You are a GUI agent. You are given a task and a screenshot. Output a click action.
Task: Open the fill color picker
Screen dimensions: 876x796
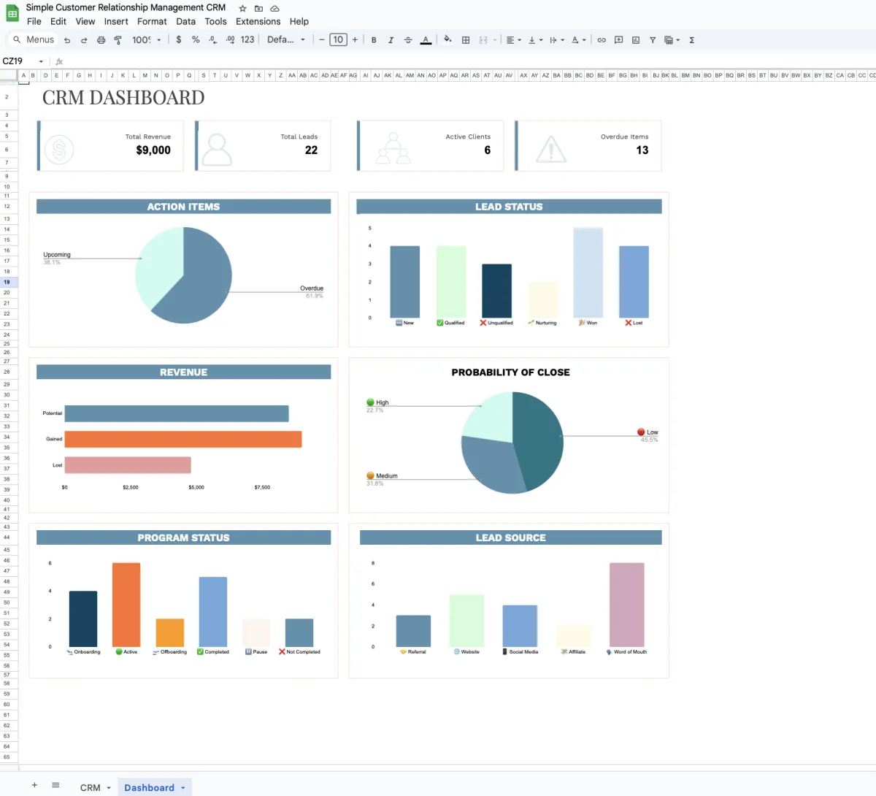[447, 40]
